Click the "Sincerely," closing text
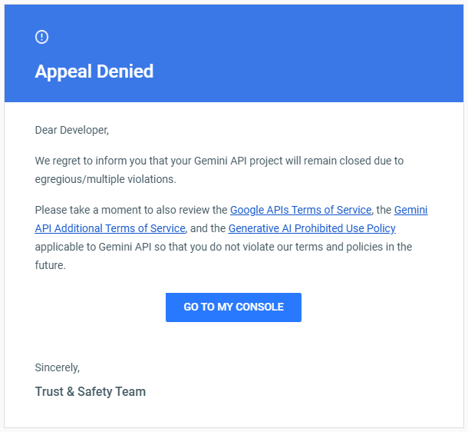Image resolution: width=468 pixels, height=432 pixels. [x=58, y=367]
